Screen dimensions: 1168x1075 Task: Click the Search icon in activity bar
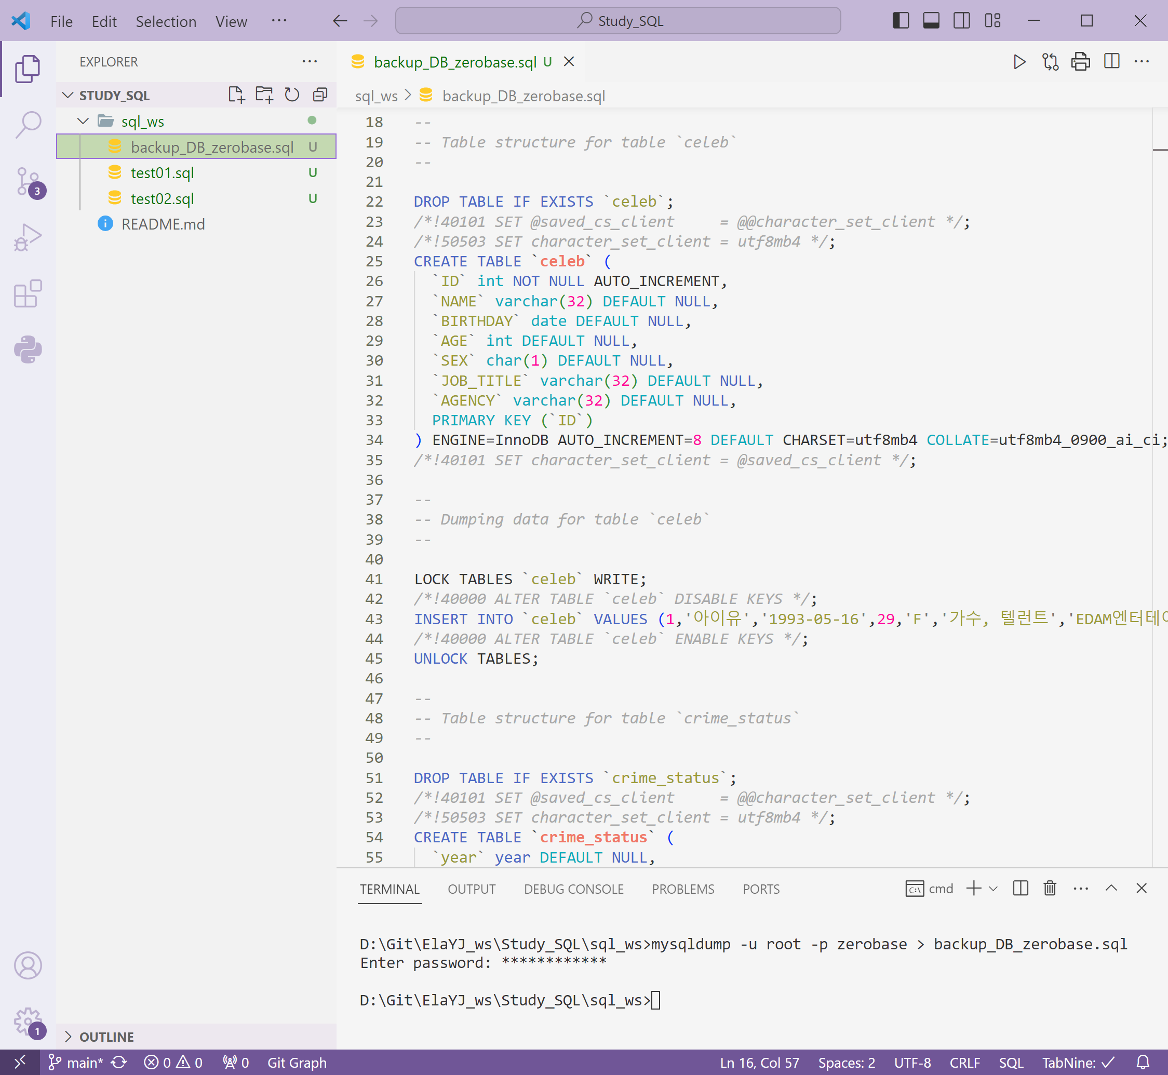click(28, 125)
